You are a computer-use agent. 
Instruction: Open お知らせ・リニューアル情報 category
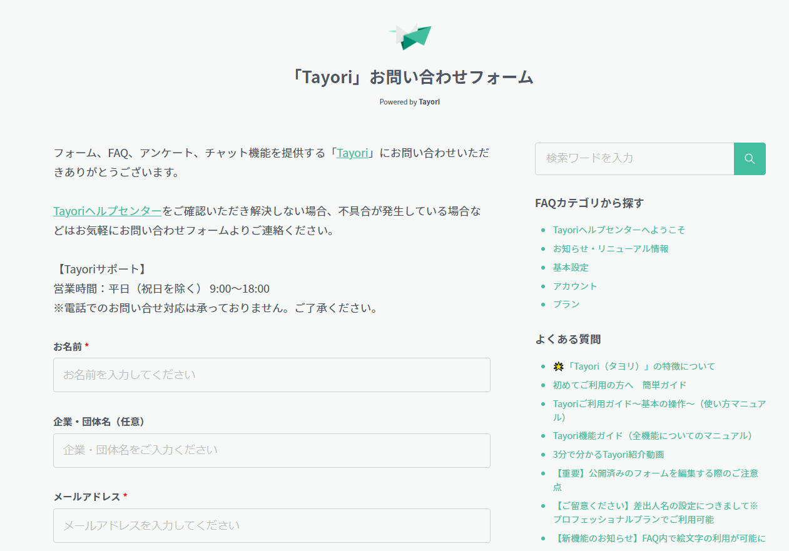click(611, 249)
